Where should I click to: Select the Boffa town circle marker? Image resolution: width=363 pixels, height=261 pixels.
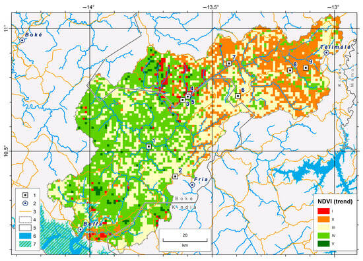(x=81, y=229)
